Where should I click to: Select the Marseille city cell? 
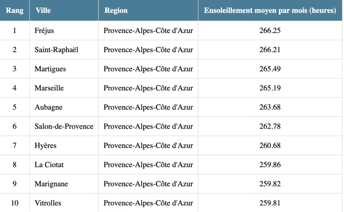coord(49,88)
